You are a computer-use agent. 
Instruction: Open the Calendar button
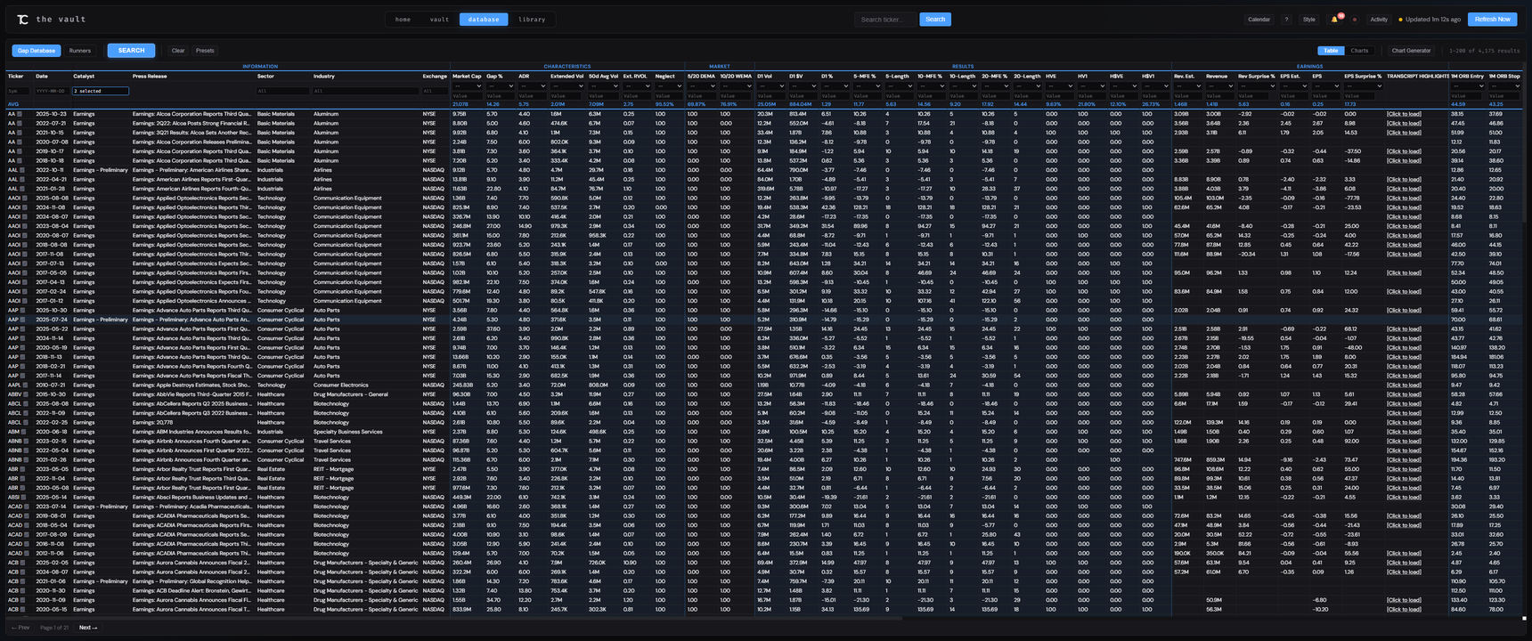pyautogui.click(x=1259, y=20)
